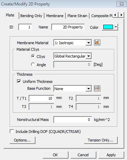
Task: Click the Tension Only... button
Action: coord(101,140)
